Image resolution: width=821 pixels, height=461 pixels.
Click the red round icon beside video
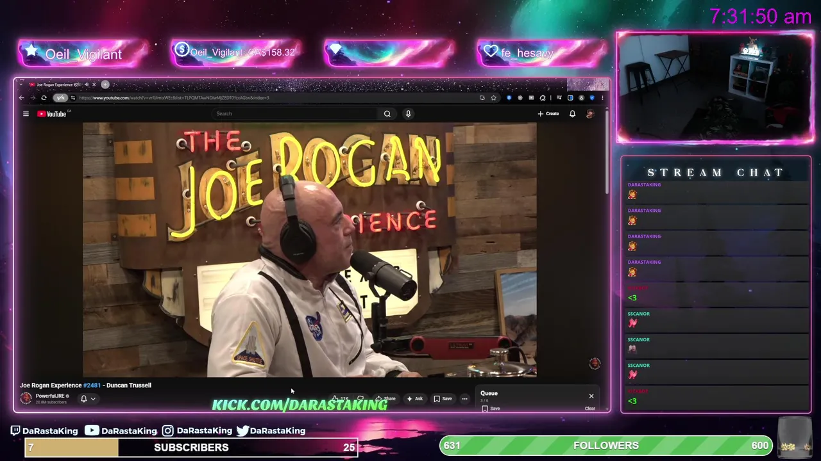(595, 364)
